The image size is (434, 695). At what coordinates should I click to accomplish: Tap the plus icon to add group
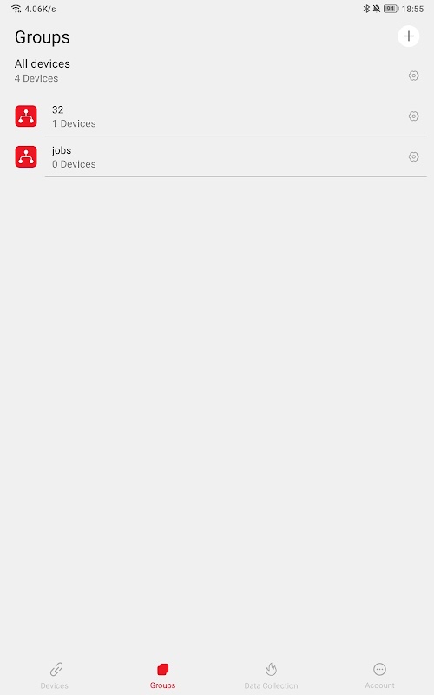[x=408, y=36]
